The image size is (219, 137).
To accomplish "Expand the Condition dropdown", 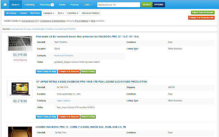I will pyautogui.click(x=73, y=13).
